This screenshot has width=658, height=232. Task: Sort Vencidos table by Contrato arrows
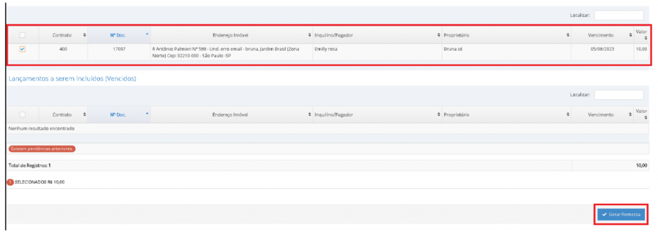click(85, 114)
